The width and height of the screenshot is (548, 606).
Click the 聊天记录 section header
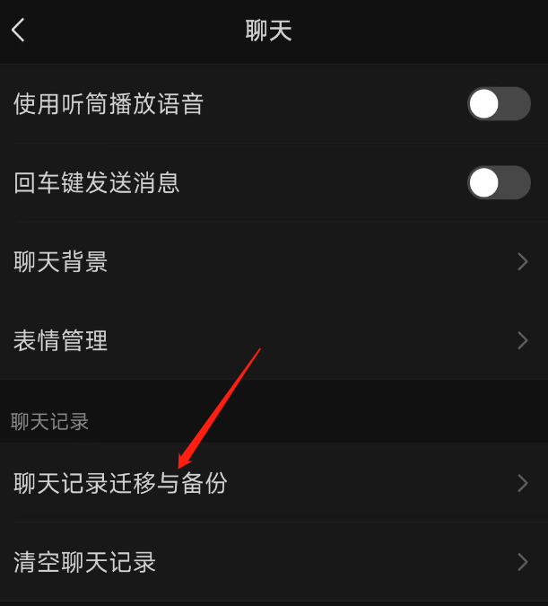coord(50,422)
